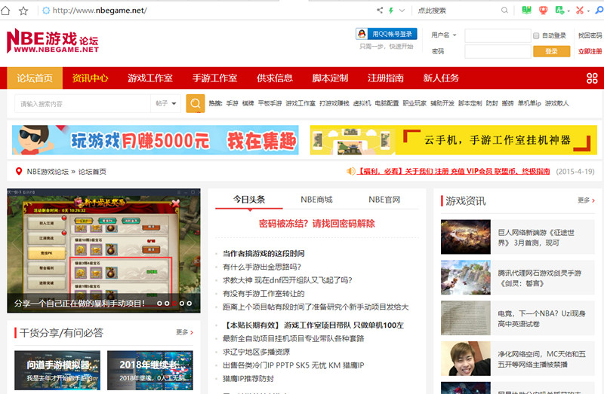
Task: Select 论坛首页 in navigation bar
Action: point(35,78)
